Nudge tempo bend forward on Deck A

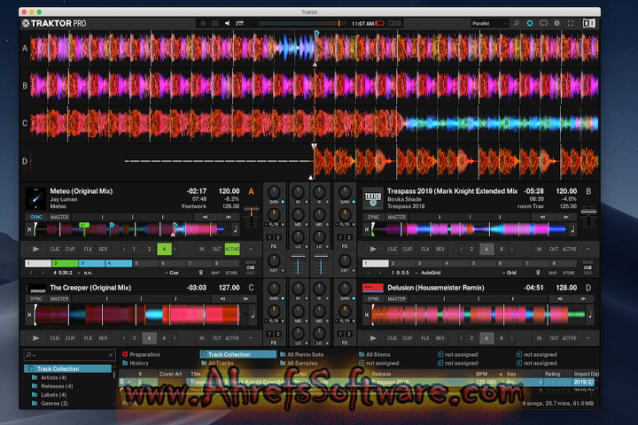tap(228, 217)
